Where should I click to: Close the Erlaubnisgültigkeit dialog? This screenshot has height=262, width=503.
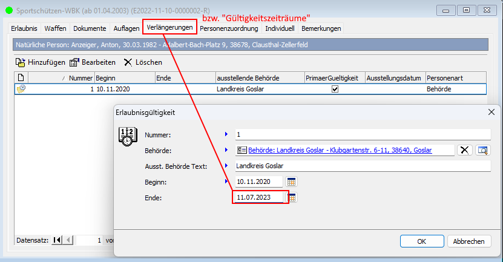(x=491, y=112)
